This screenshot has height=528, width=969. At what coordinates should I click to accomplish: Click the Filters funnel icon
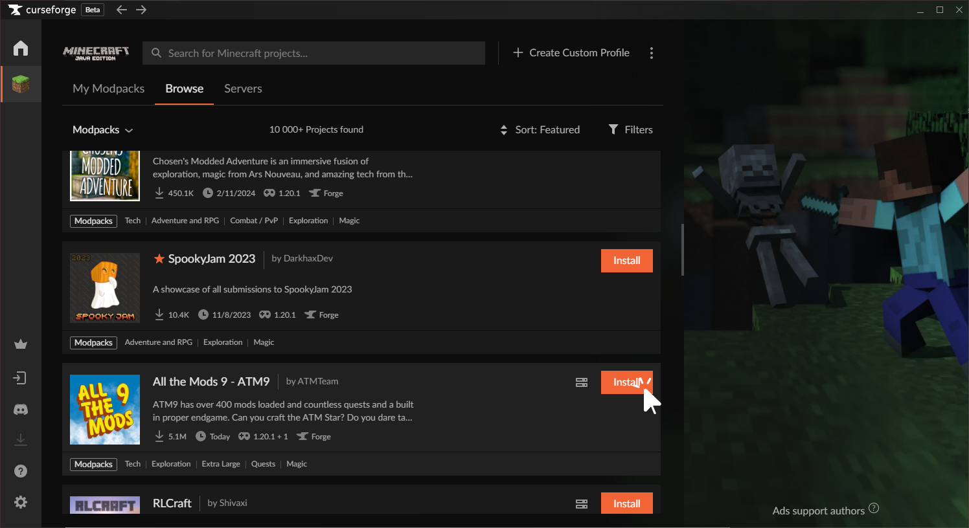tap(613, 129)
